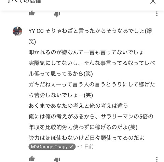Tap the line starting ガキだねぇーって言う人
The width and height of the screenshot is (164, 162).
click(x=92, y=84)
